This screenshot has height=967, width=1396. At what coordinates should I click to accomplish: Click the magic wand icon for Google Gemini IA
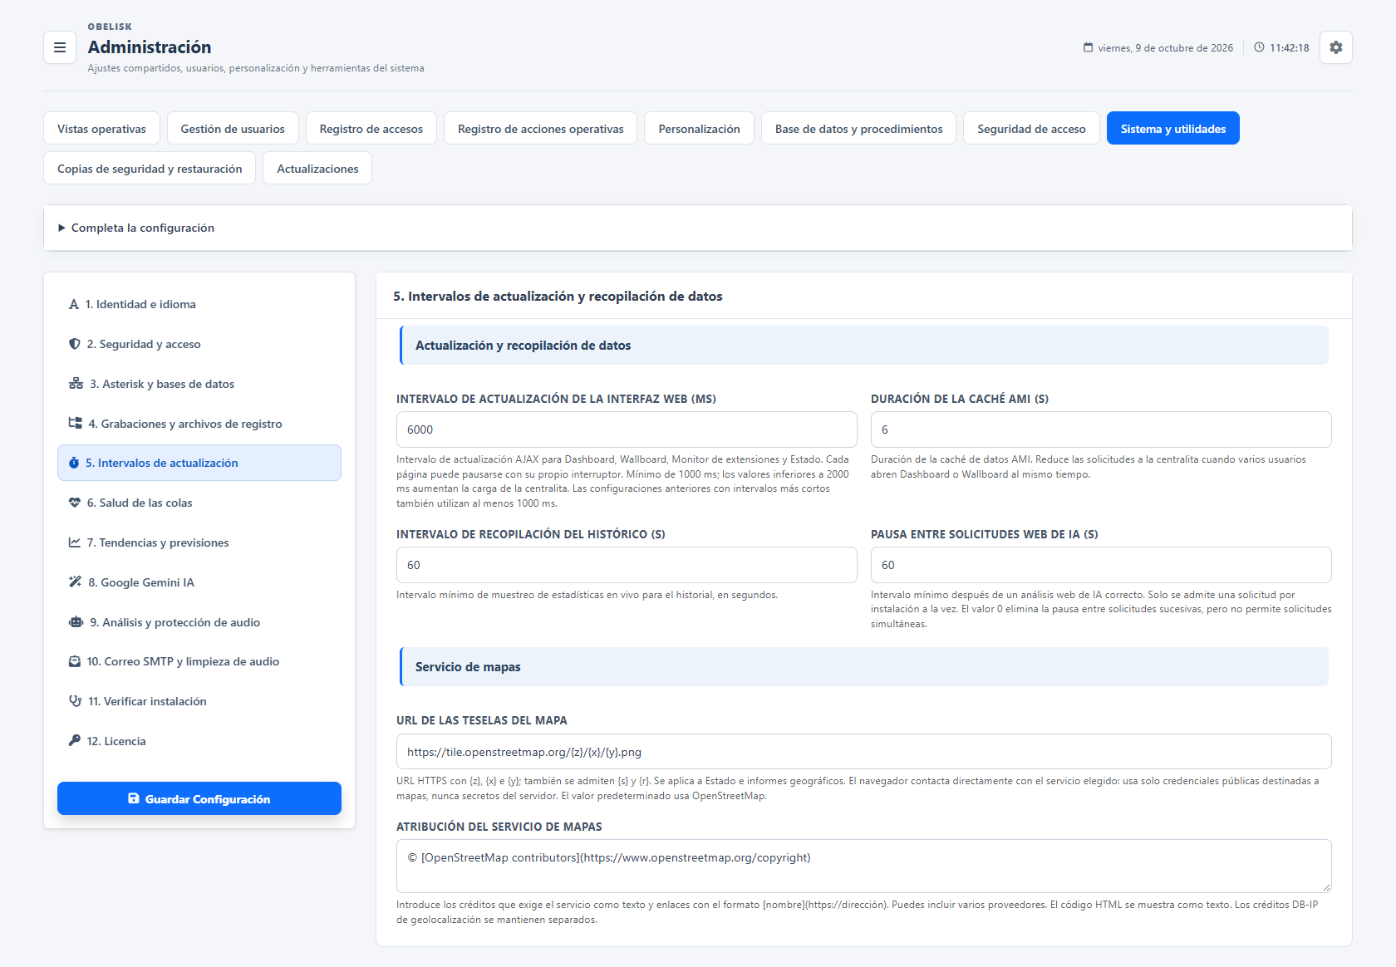point(75,582)
